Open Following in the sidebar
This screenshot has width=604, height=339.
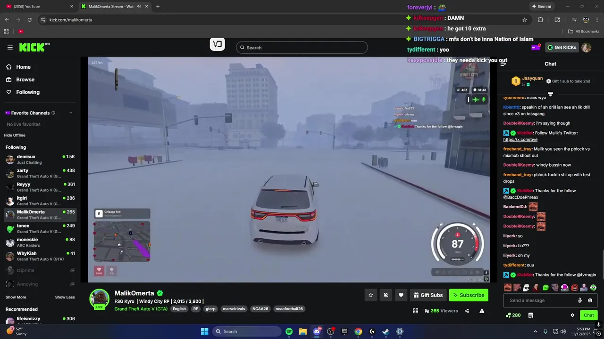coord(28,92)
